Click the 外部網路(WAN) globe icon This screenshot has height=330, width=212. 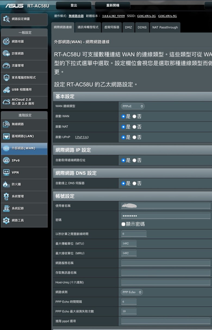pos(6,148)
